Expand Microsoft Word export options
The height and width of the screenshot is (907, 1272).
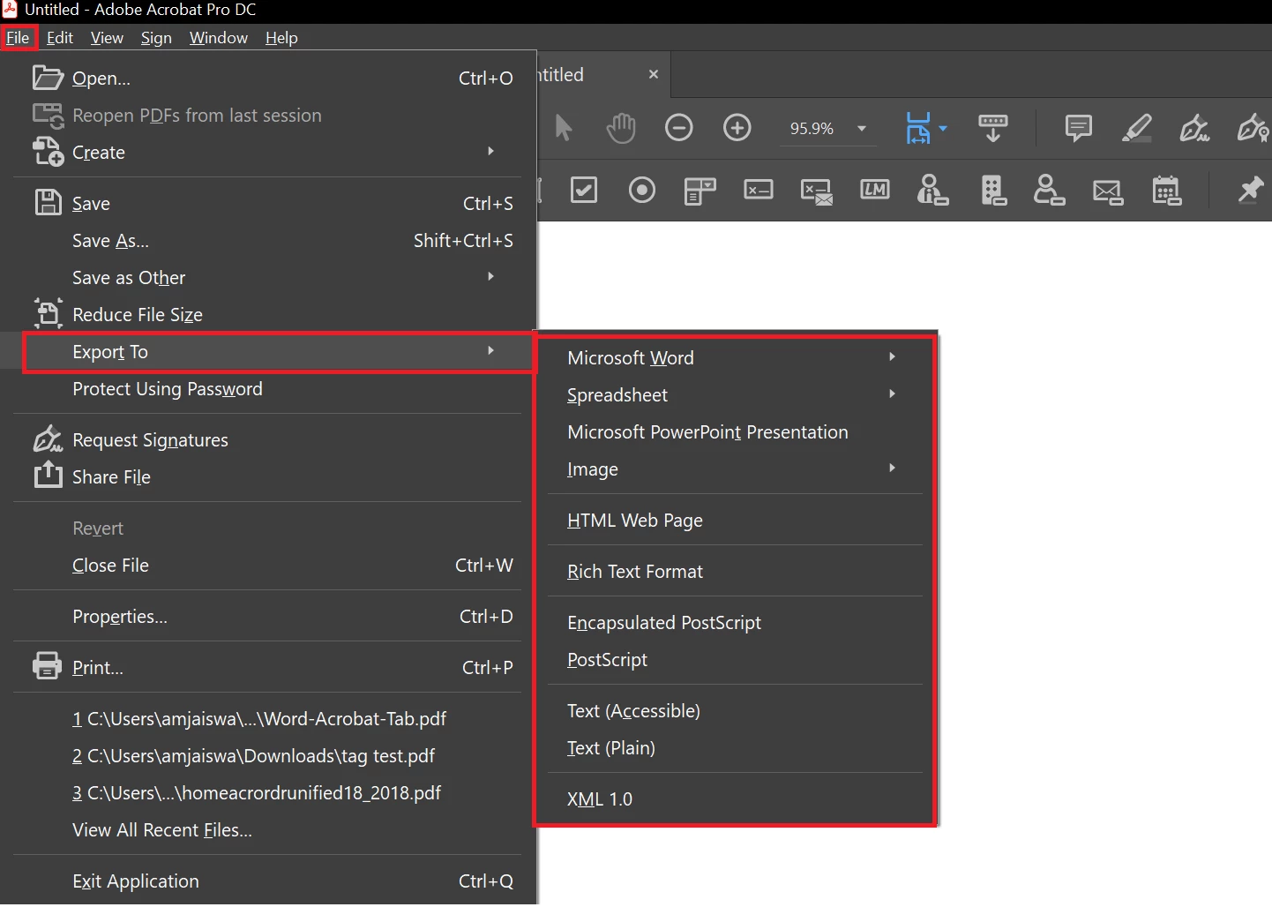point(734,357)
